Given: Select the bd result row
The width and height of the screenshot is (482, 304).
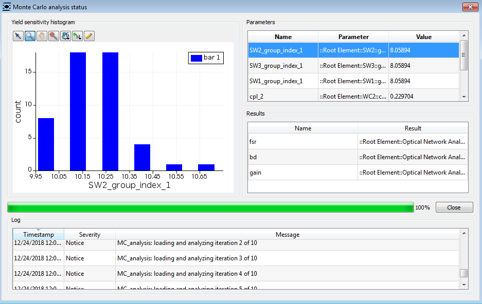Looking at the screenshot, I should (x=358, y=157).
